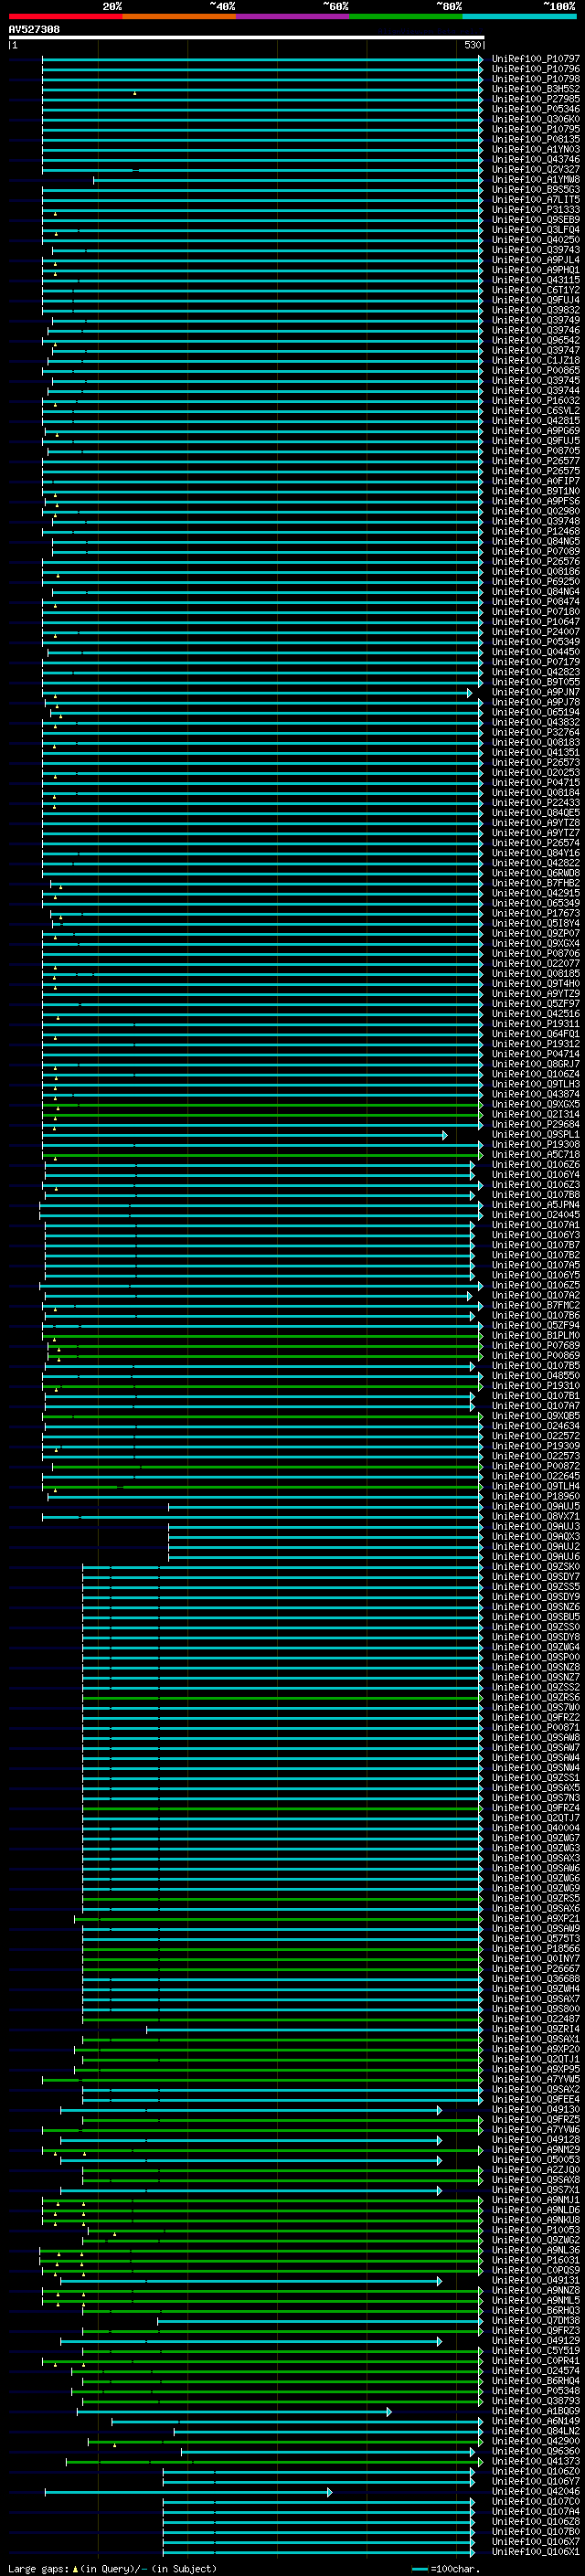This screenshot has width=585, height=2576.
Task: Click the 530 query end position label
Action: tap(472, 45)
